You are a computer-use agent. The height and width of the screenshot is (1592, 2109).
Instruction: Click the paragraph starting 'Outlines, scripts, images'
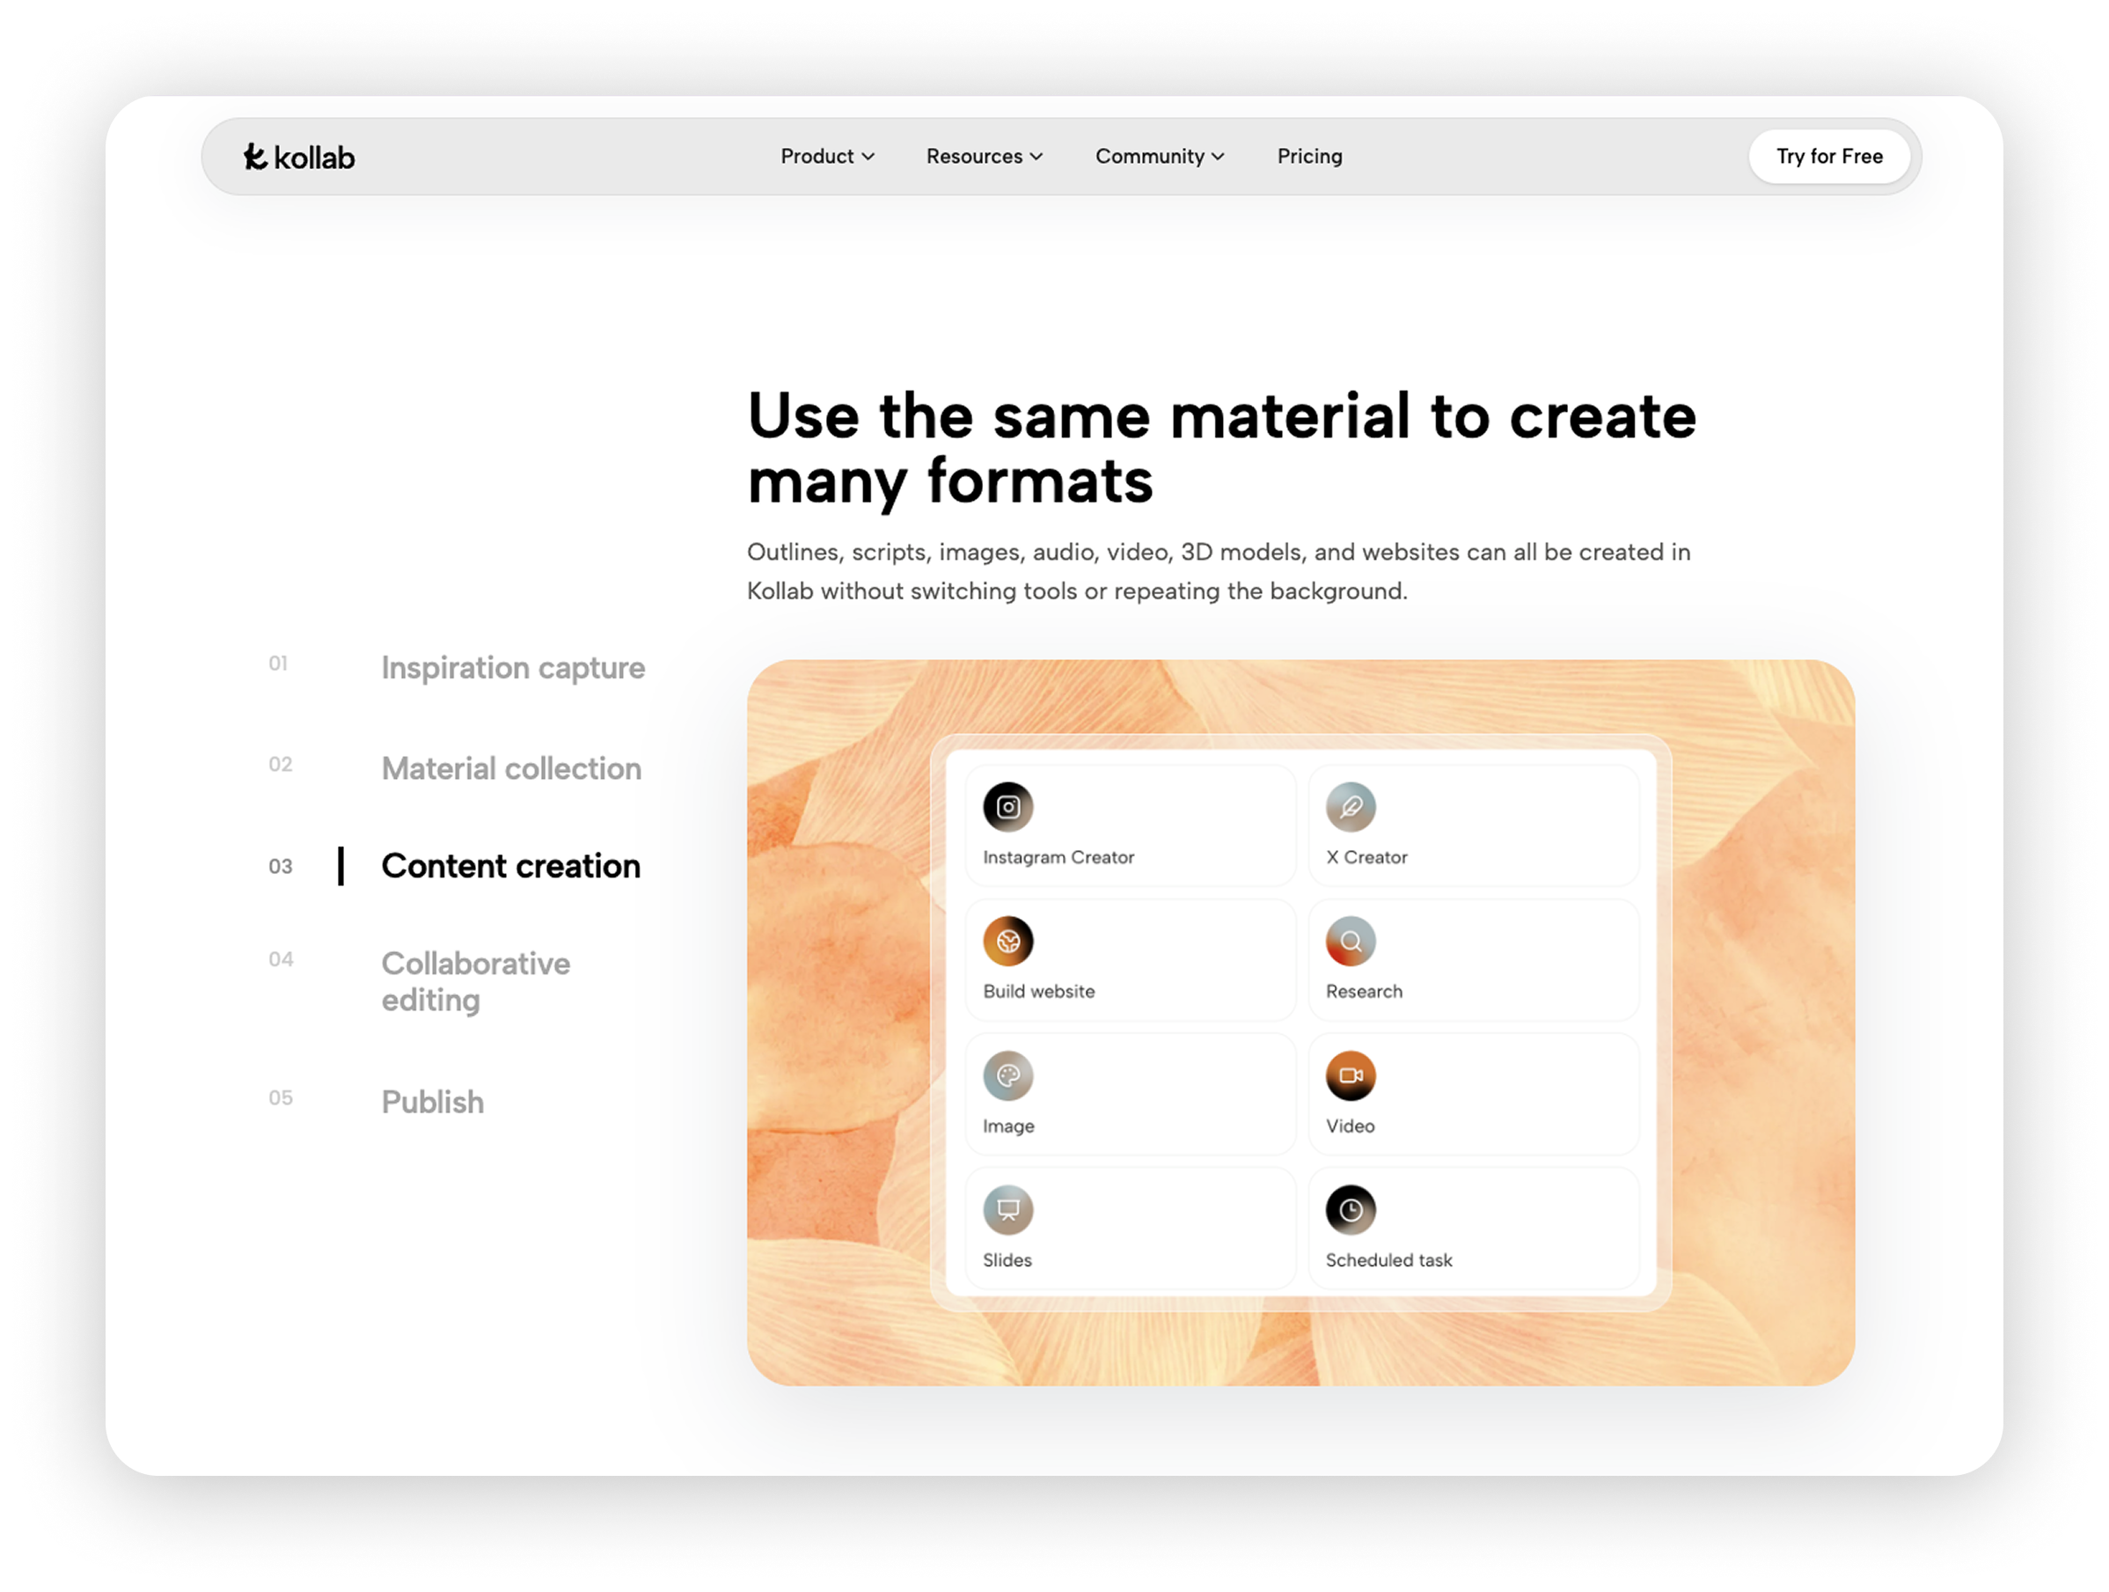1219,571
